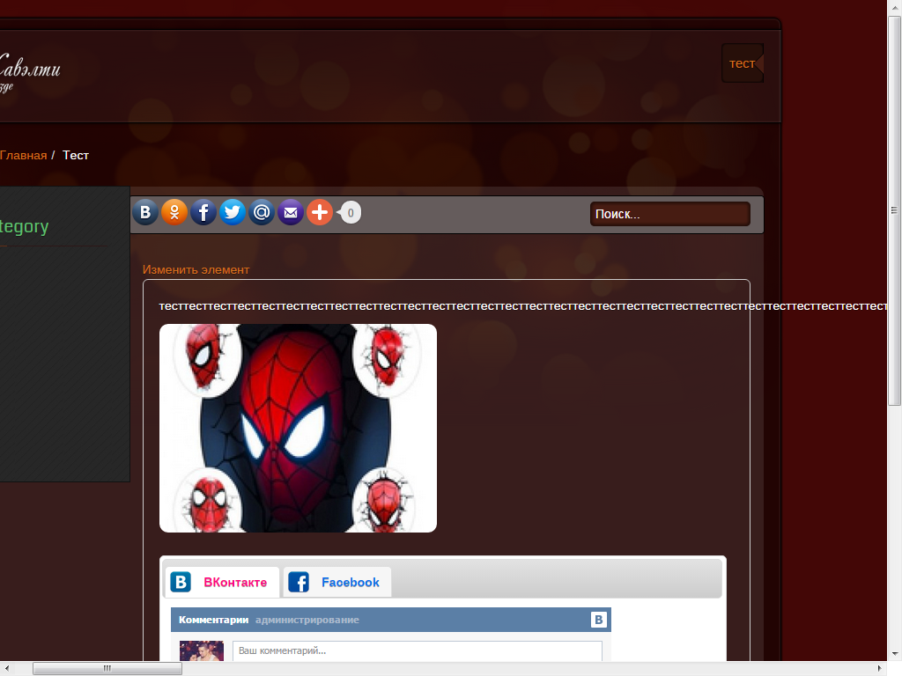Image resolution: width=902 pixels, height=676 pixels.
Task: Click the Ваш комментарий text box
Action: pos(417,651)
